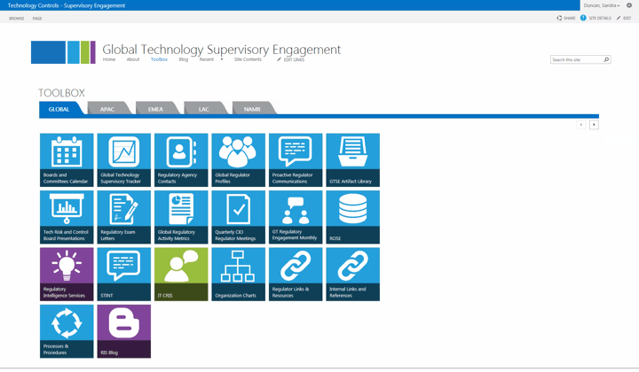Open GTSE Artifact Library tile

pyautogui.click(x=352, y=159)
